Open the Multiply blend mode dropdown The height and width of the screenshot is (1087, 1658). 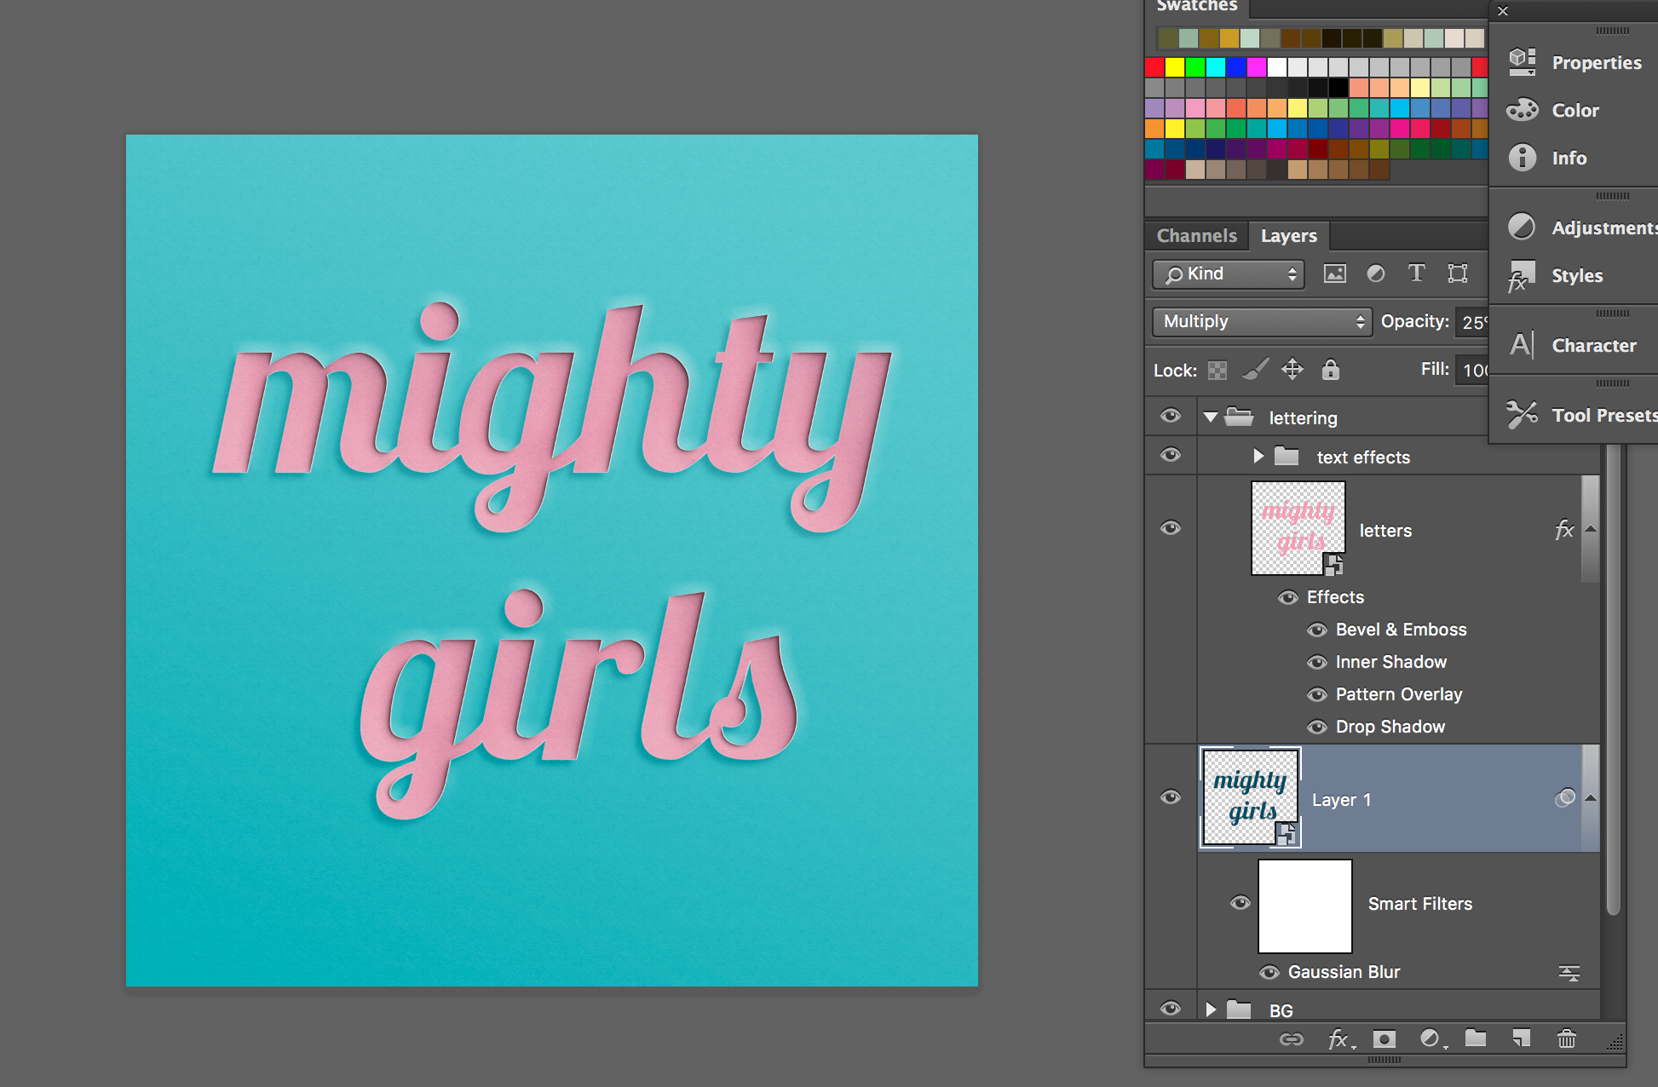tap(1262, 321)
